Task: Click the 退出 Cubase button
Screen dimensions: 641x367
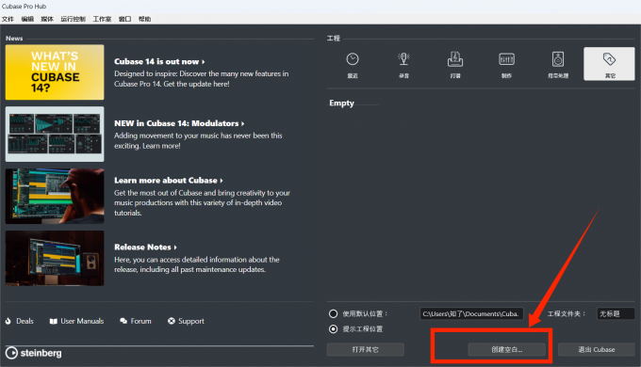Action: [x=596, y=349]
